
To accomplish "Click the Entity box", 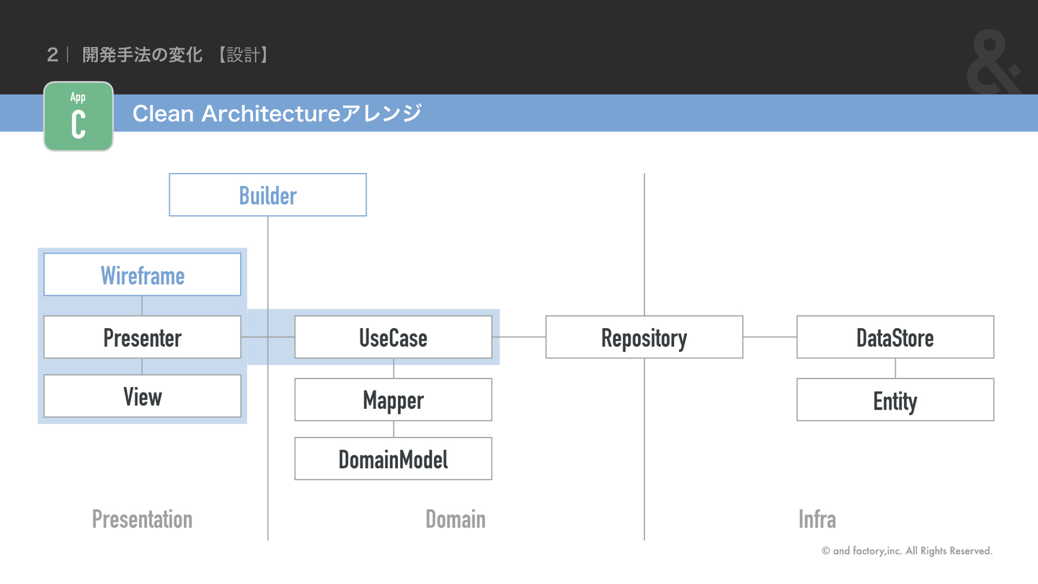I will point(895,399).
